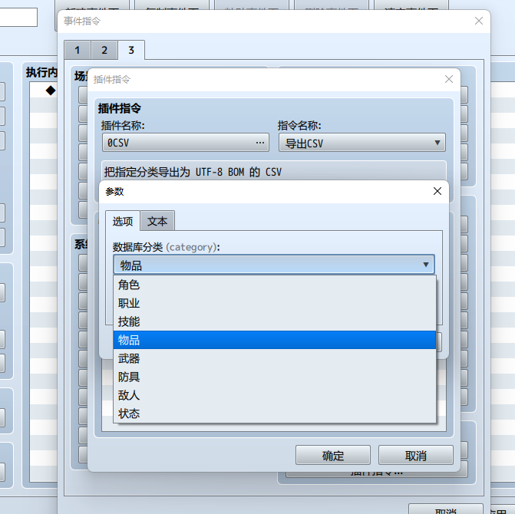Click the CSV export description text
Viewport: 515px width, 514px height.
(193, 172)
